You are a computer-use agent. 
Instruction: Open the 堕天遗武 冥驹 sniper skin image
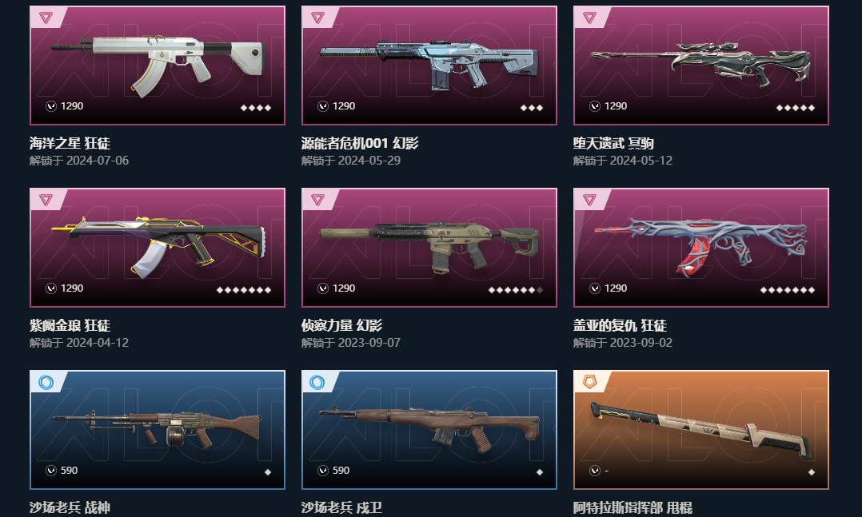pos(701,64)
